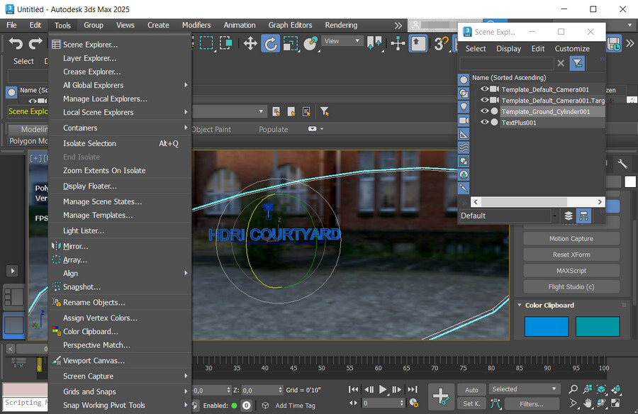Hide TextPlus001 using its eye icon
Screen dimensions: 638x414
coord(484,122)
